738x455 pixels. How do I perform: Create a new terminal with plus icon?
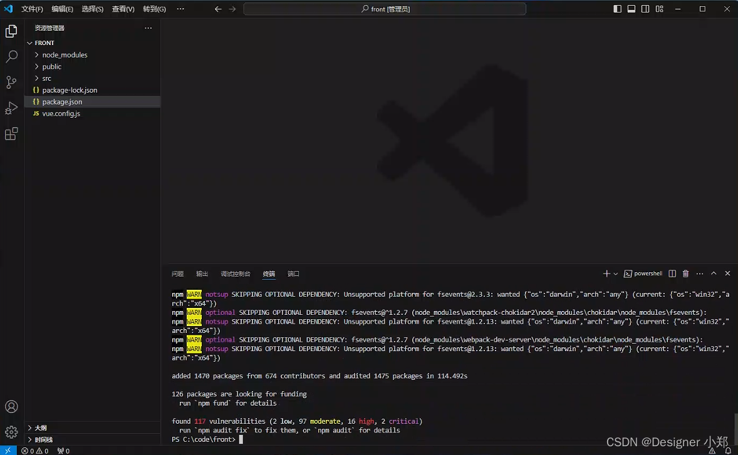pyautogui.click(x=606, y=274)
